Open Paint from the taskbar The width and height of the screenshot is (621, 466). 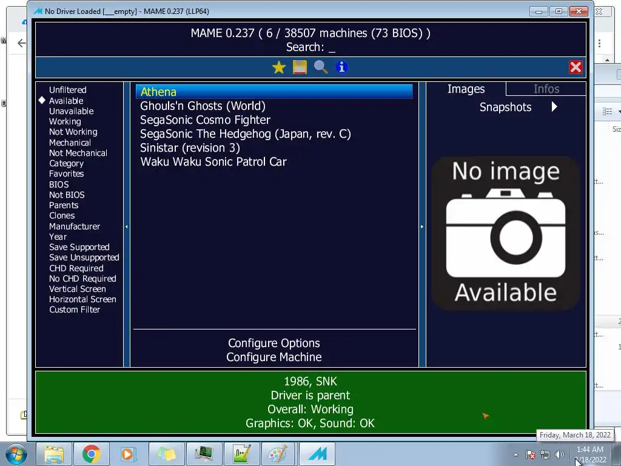point(278,454)
